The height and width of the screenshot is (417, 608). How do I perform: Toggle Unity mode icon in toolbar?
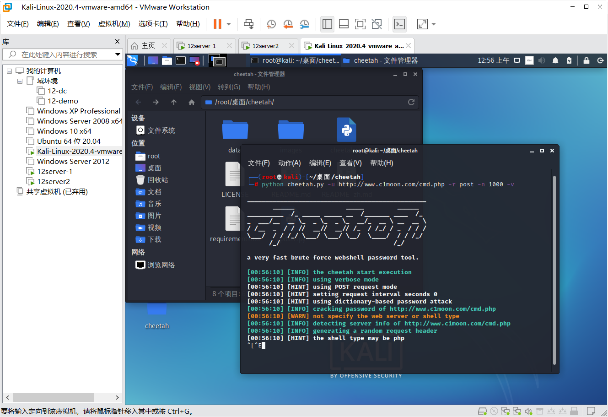coord(377,24)
